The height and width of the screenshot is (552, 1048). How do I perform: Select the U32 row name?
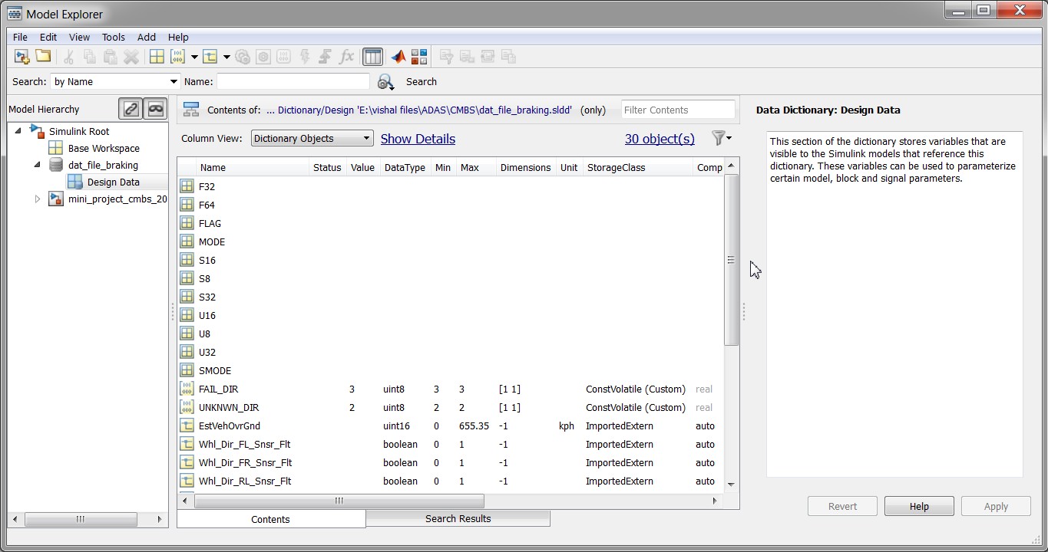(207, 352)
